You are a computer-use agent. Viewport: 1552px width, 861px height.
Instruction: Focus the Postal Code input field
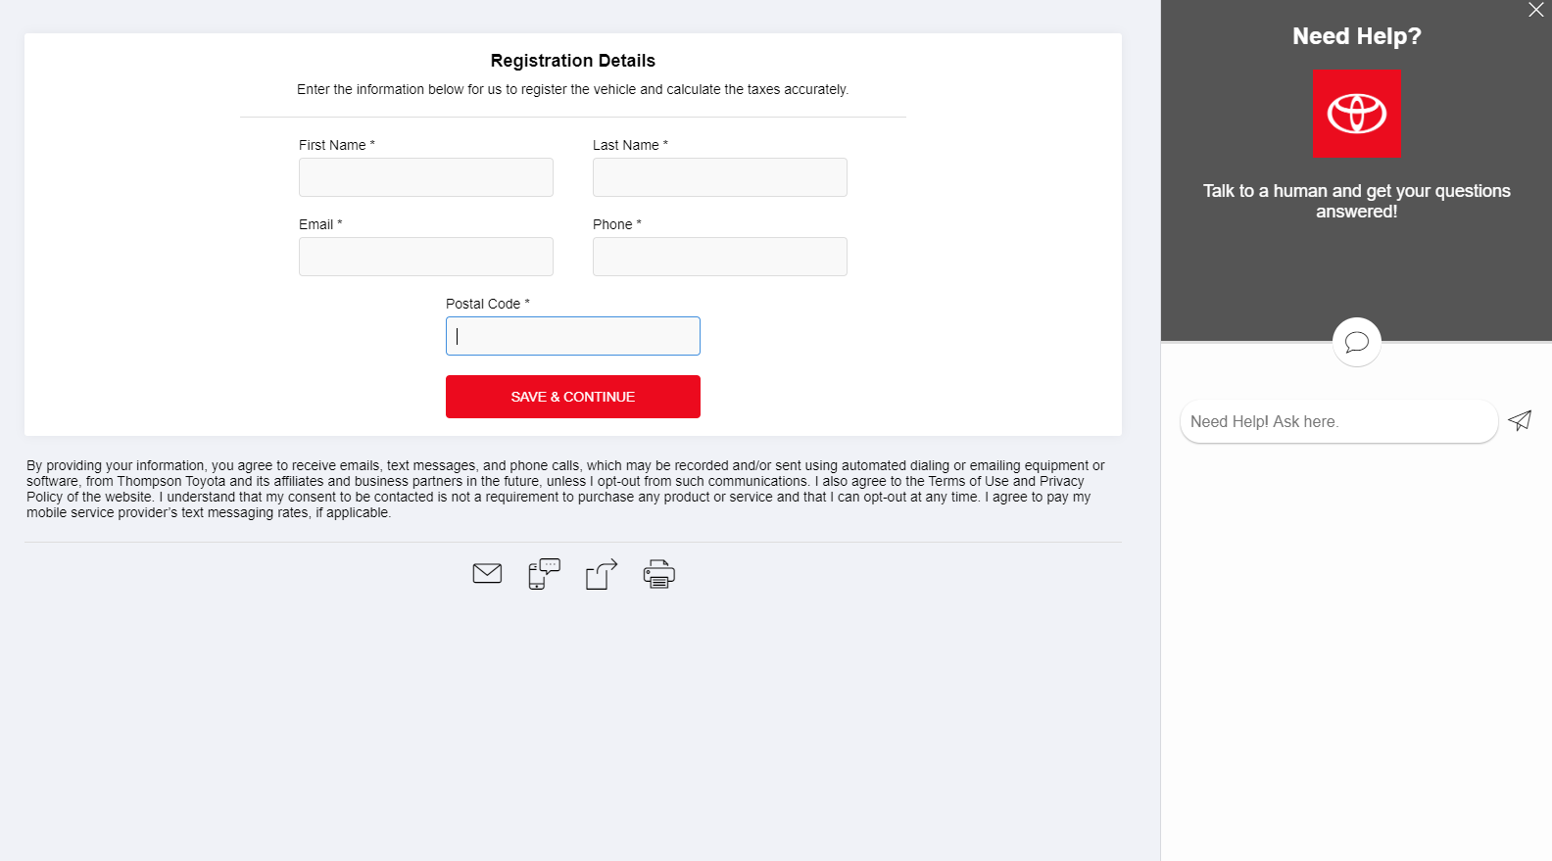(573, 336)
